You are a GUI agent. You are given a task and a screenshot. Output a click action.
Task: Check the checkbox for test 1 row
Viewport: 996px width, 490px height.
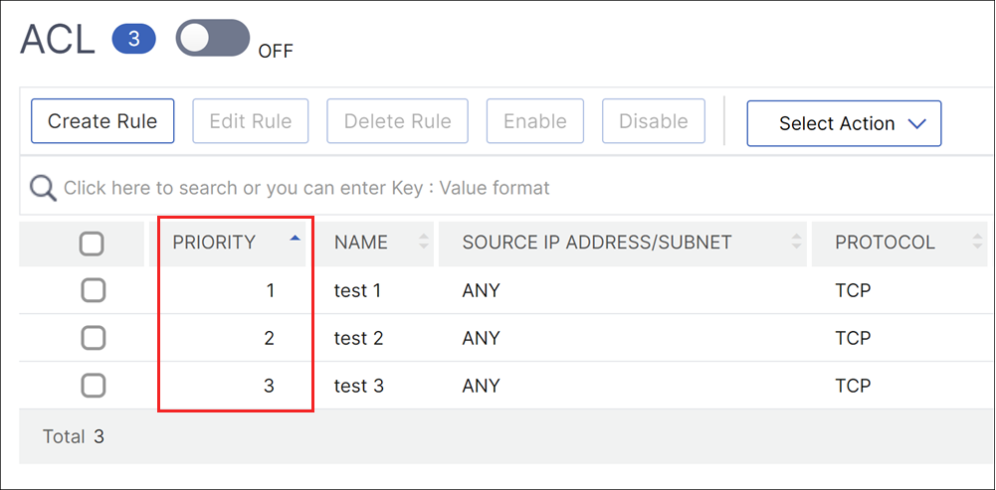94,290
